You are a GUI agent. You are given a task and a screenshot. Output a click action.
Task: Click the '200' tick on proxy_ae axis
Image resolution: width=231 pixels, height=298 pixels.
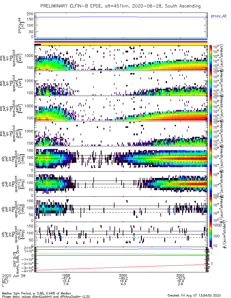click(30, 14)
